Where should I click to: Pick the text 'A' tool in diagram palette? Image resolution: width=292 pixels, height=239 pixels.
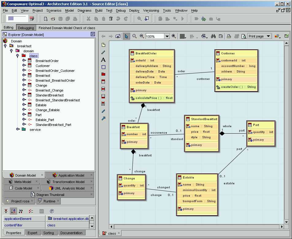(x=103, y=60)
